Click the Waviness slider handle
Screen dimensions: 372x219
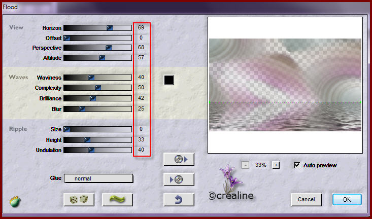[x=91, y=78]
